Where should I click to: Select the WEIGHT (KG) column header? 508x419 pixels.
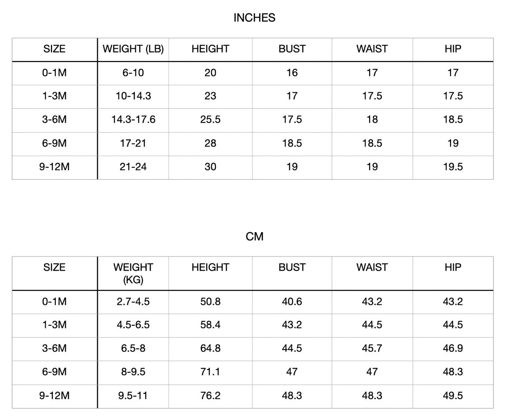click(133, 273)
